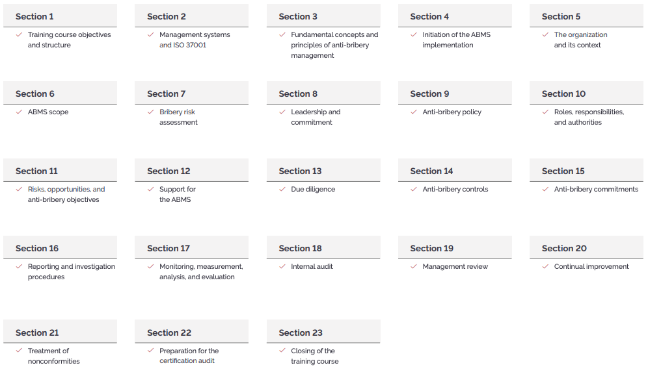Select the Section 4 header
The image size is (648, 376).
(x=455, y=16)
